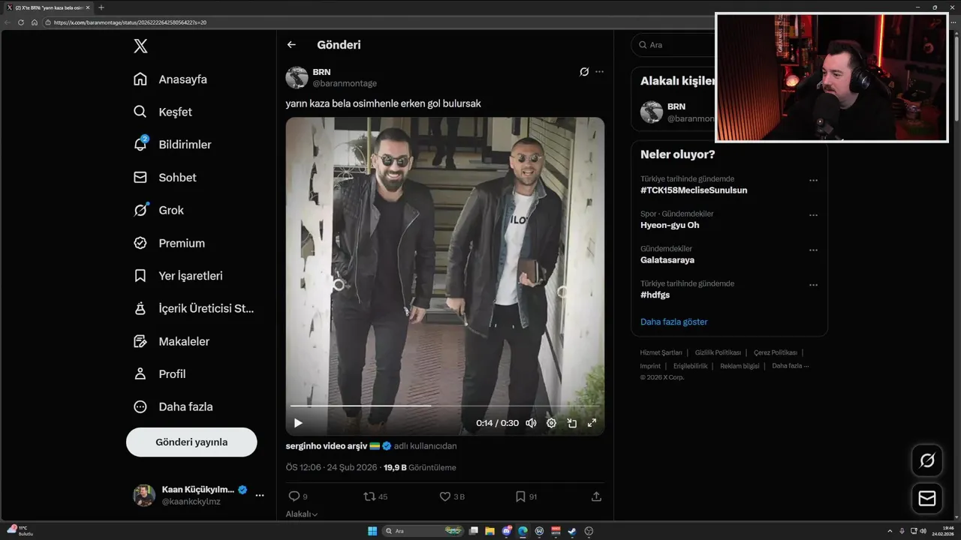Expand the Alakalı replies sort dropdown
Screen dimensions: 961x540
[x=302, y=514]
